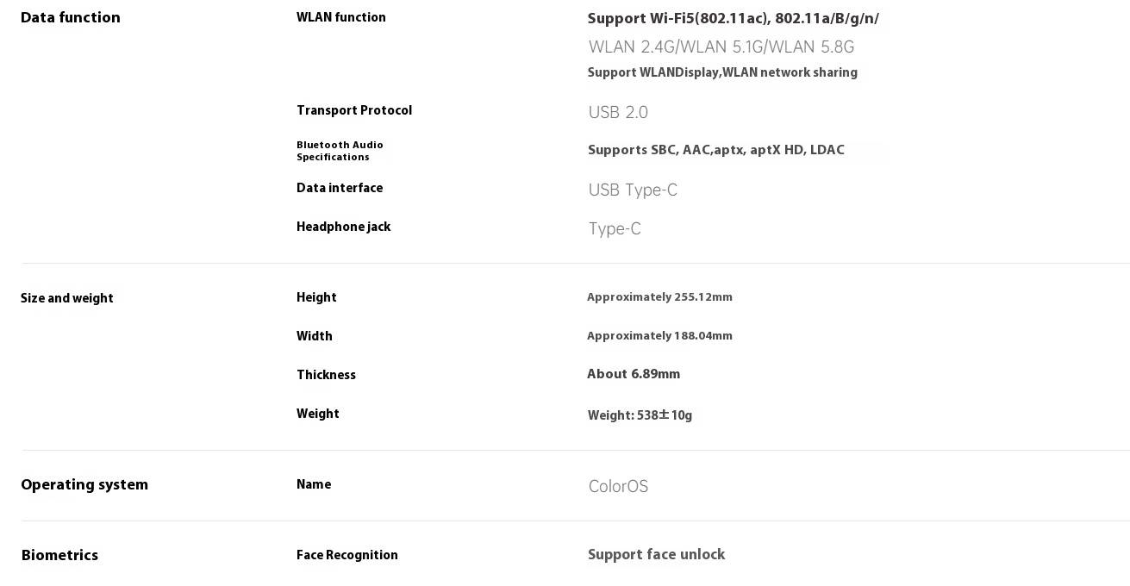Select the Headphone jack label
Image resolution: width=1130 pixels, height=586 pixels.
(x=344, y=227)
